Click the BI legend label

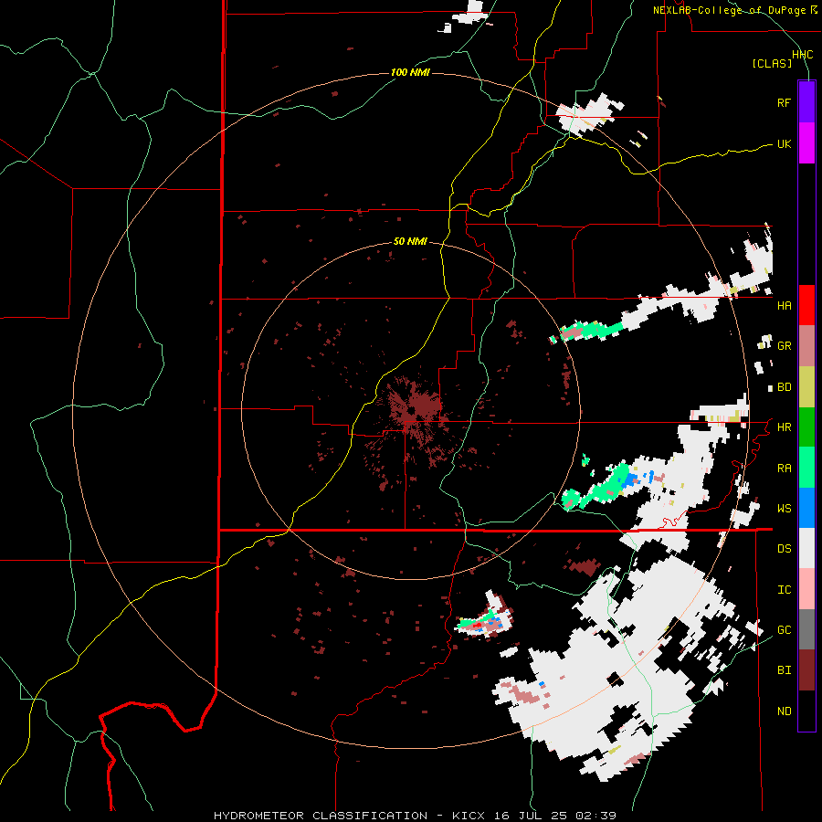point(784,670)
